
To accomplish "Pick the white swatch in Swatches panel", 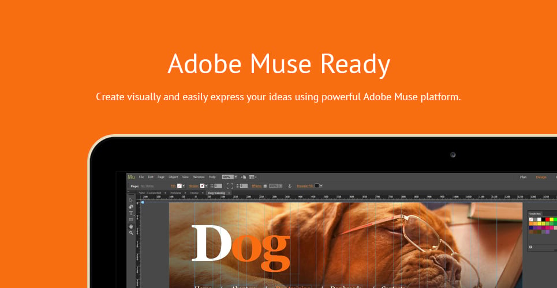I will click(539, 219).
